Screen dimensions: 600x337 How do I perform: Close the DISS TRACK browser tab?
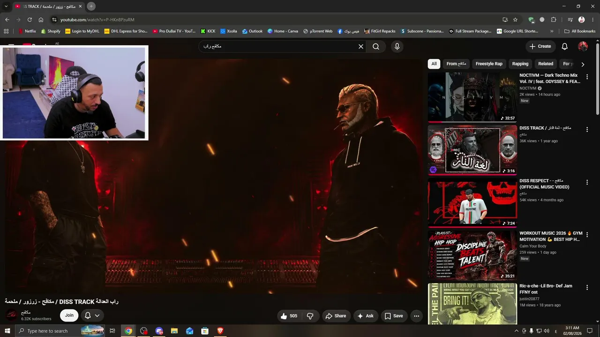pos(80,6)
